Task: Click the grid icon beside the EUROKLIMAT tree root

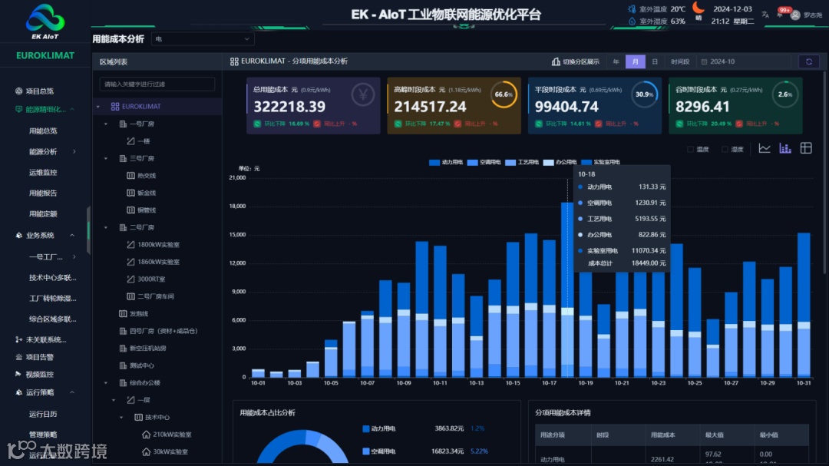Action: (x=114, y=106)
